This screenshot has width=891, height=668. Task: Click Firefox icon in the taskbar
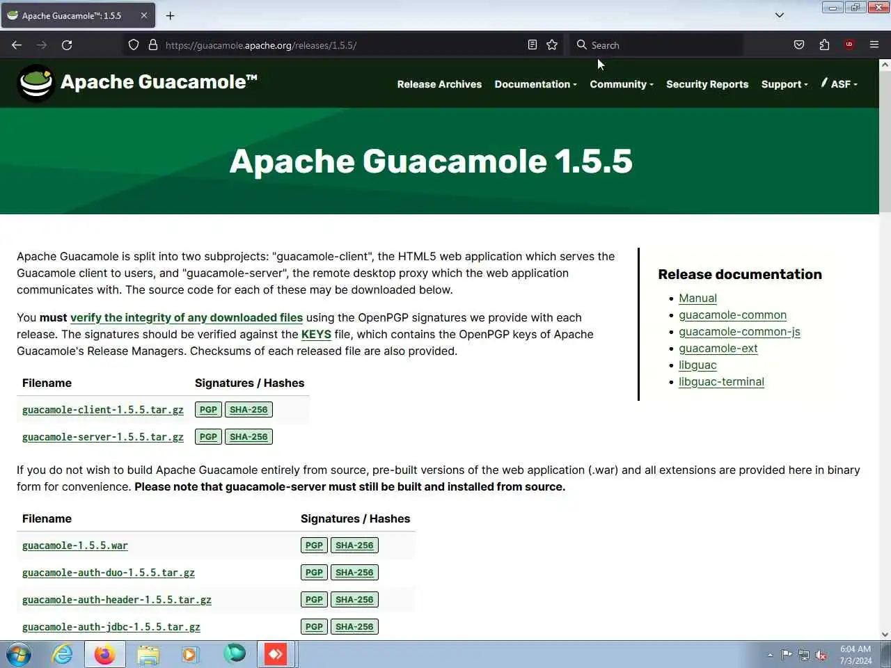tap(104, 655)
